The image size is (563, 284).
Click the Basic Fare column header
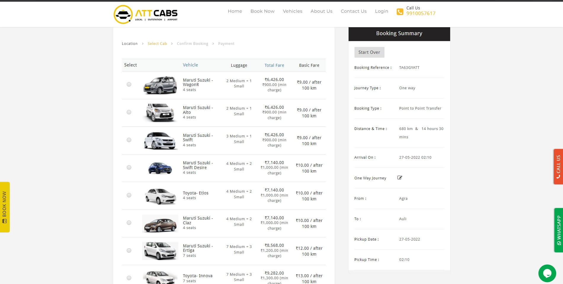tap(309, 65)
